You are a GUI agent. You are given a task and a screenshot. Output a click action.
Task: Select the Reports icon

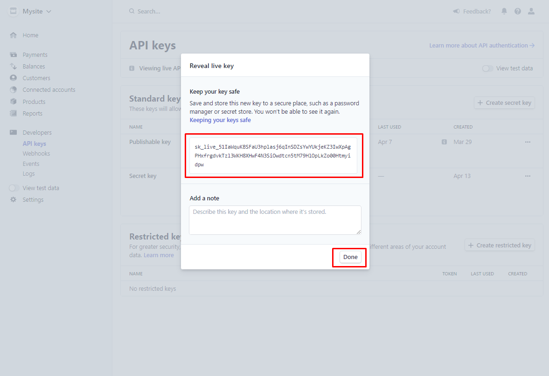[13, 113]
